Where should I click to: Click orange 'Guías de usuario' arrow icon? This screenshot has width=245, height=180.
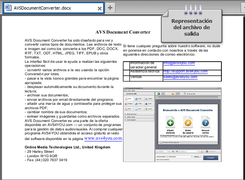[188, 123]
